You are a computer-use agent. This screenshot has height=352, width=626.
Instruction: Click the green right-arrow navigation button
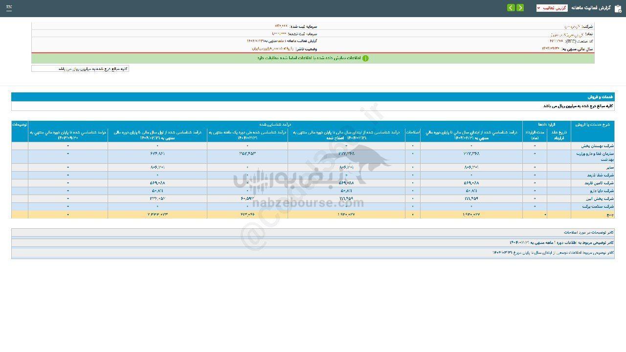tap(520, 8)
